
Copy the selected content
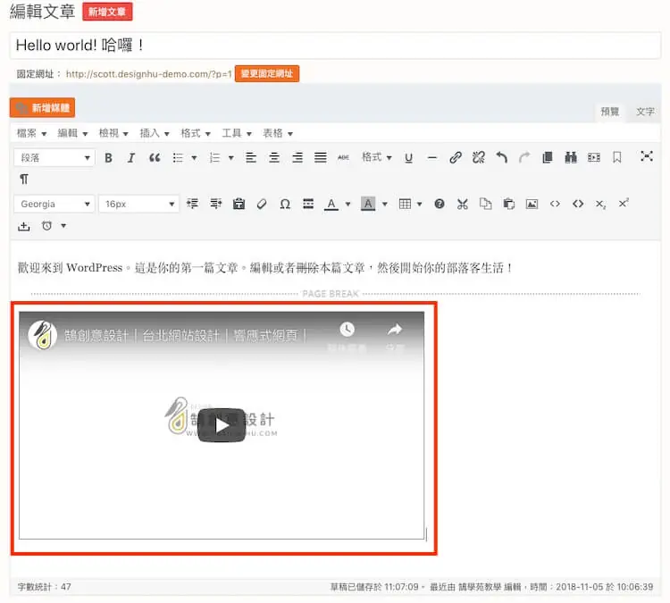pyautogui.click(x=485, y=204)
